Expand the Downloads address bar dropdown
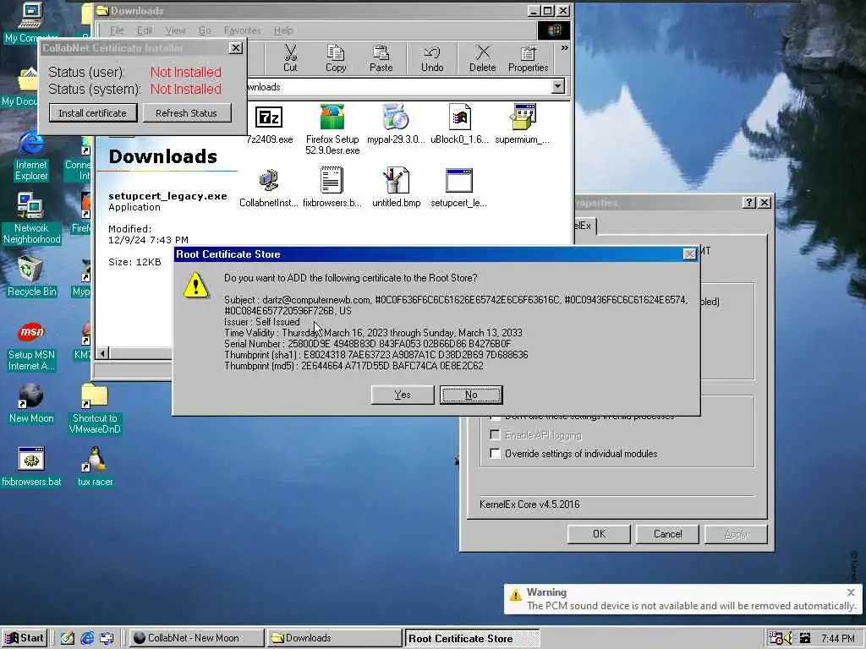866x649 pixels. tap(558, 86)
